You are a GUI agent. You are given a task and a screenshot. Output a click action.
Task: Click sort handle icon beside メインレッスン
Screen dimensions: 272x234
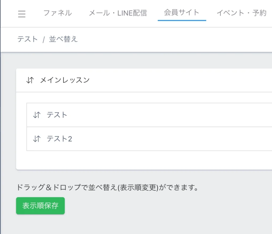(x=30, y=80)
